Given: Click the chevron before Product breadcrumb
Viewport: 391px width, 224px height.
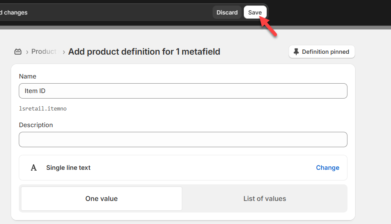Looking at the screenshot, I should [x=27, y=52].
